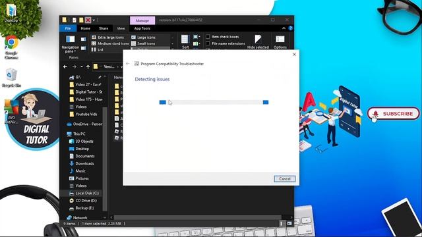Image resolution: width=422 pixels, height=237 pixels.
Task: Collapse the Explorer ribbon with chevron
Action: tap(284, 28)
